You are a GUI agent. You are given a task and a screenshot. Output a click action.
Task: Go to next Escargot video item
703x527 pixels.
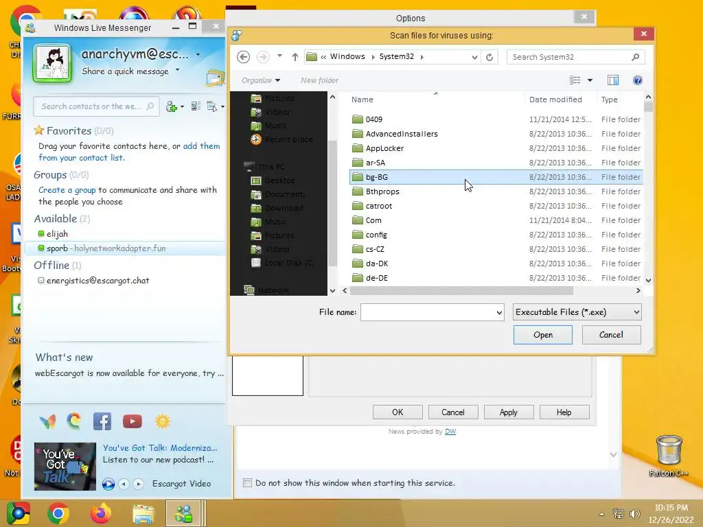click(139, 484)
